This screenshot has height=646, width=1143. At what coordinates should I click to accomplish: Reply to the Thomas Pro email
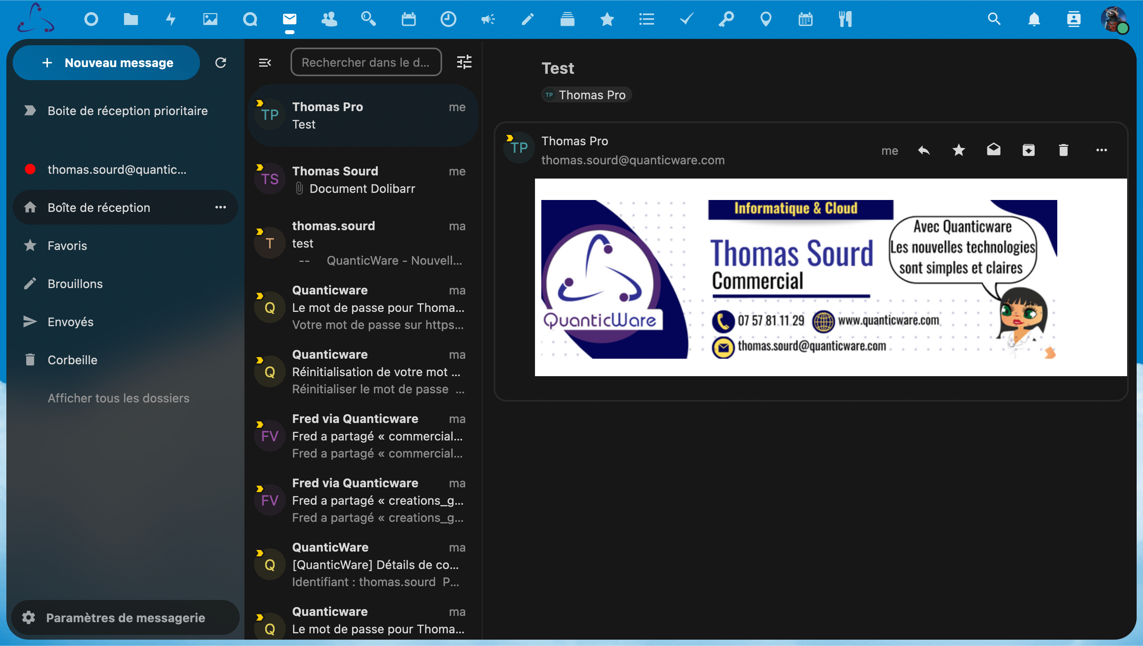click(x=924, y=150)
